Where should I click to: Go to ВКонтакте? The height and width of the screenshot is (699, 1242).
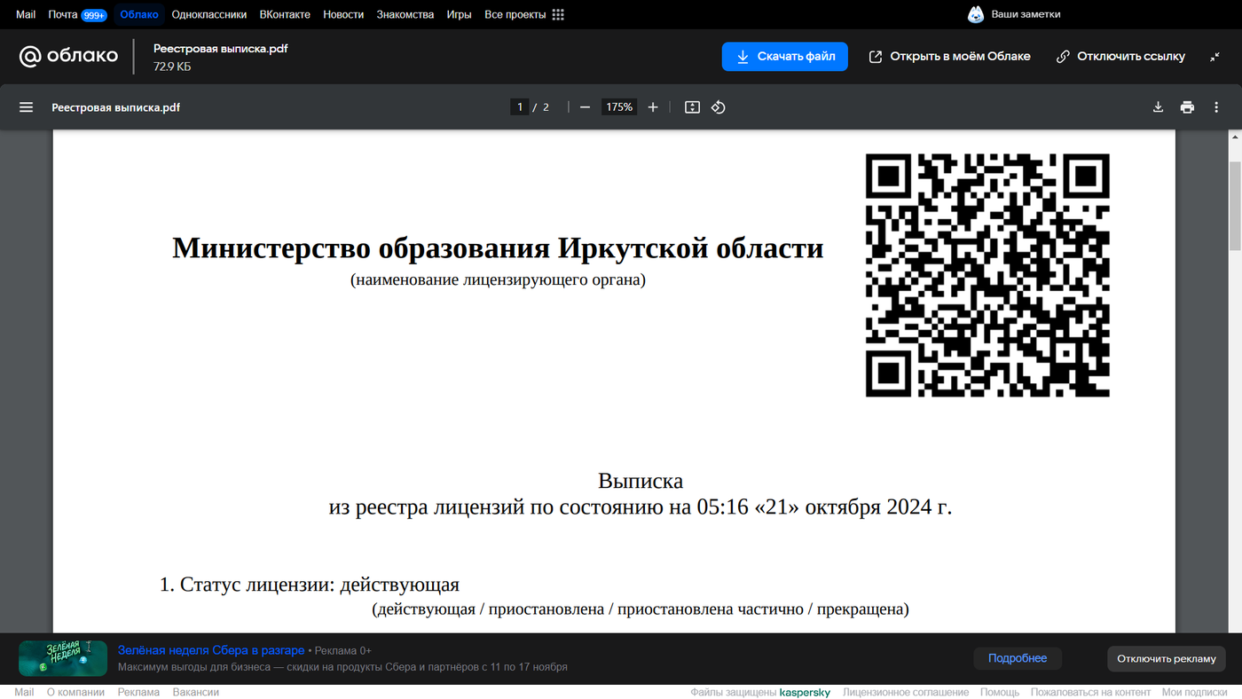[285, 14]
